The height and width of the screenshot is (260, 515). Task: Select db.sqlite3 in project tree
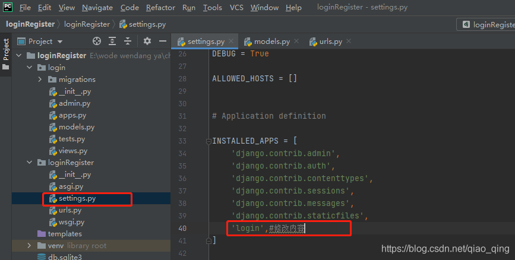(65, 256)
